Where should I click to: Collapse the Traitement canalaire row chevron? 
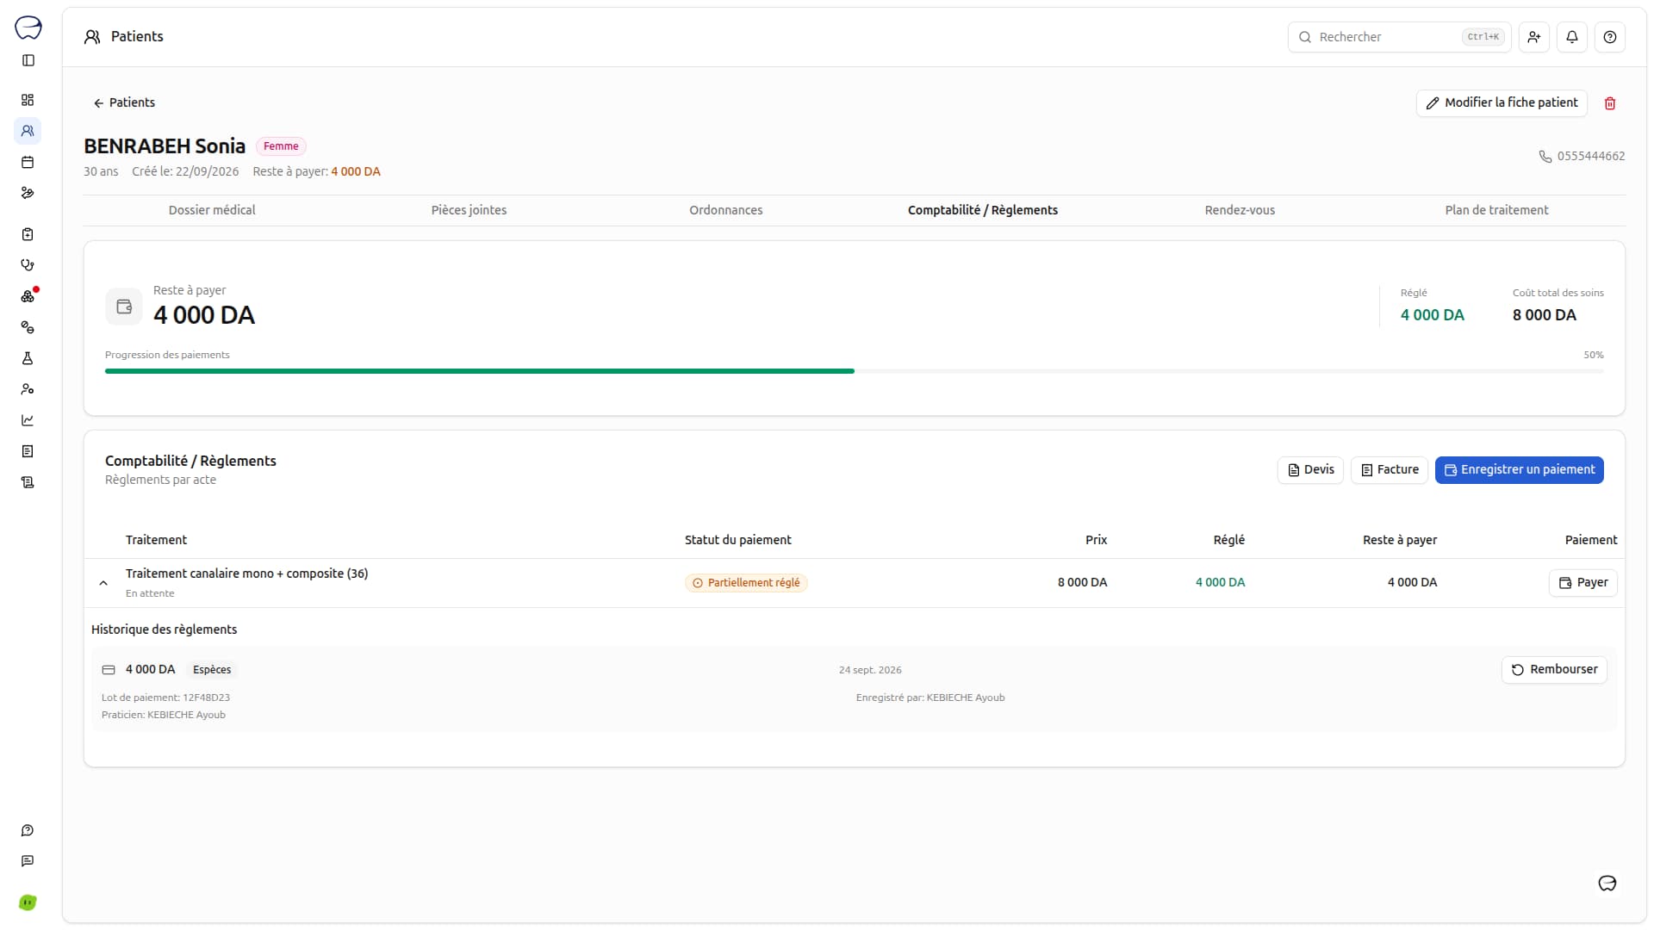103,583
